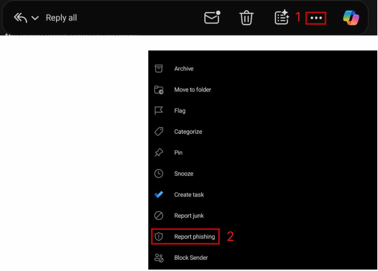
Task: Choose Move to folder option
Action: pyautogui.click(x=192, y=90)
